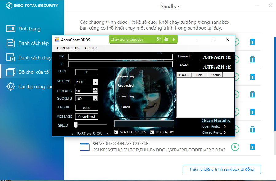Maximize the AnonGhost DDOS window
The width and height of the screenshot is (276, 181).
(214, 40)
